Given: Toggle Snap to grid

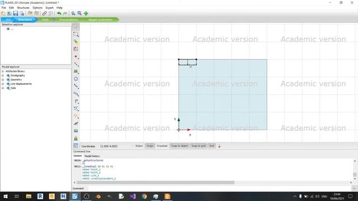Looking at the screenshot, I should tap(199, 146).
